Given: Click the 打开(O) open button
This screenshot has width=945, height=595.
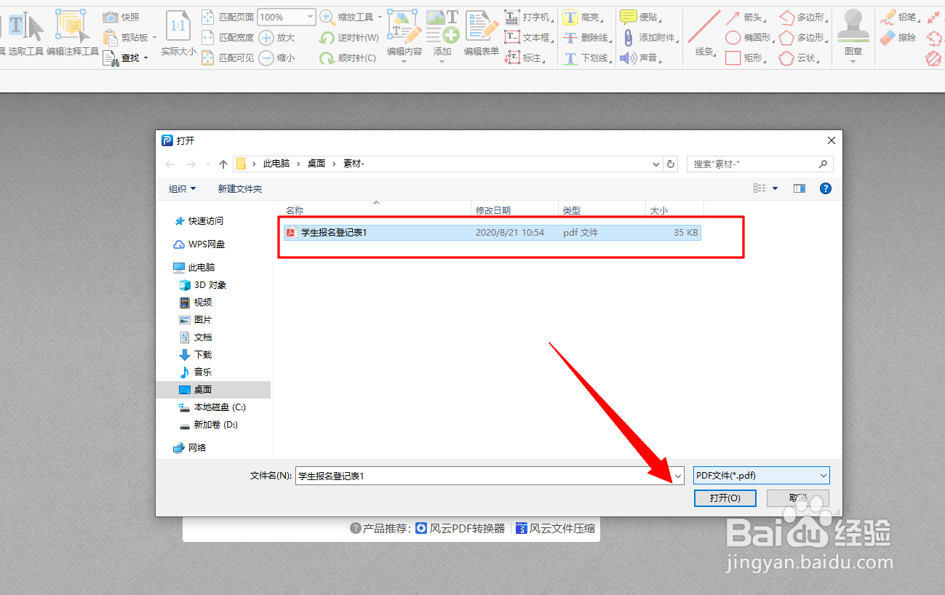Looking at the screenshot, I should tap(725, 498).
